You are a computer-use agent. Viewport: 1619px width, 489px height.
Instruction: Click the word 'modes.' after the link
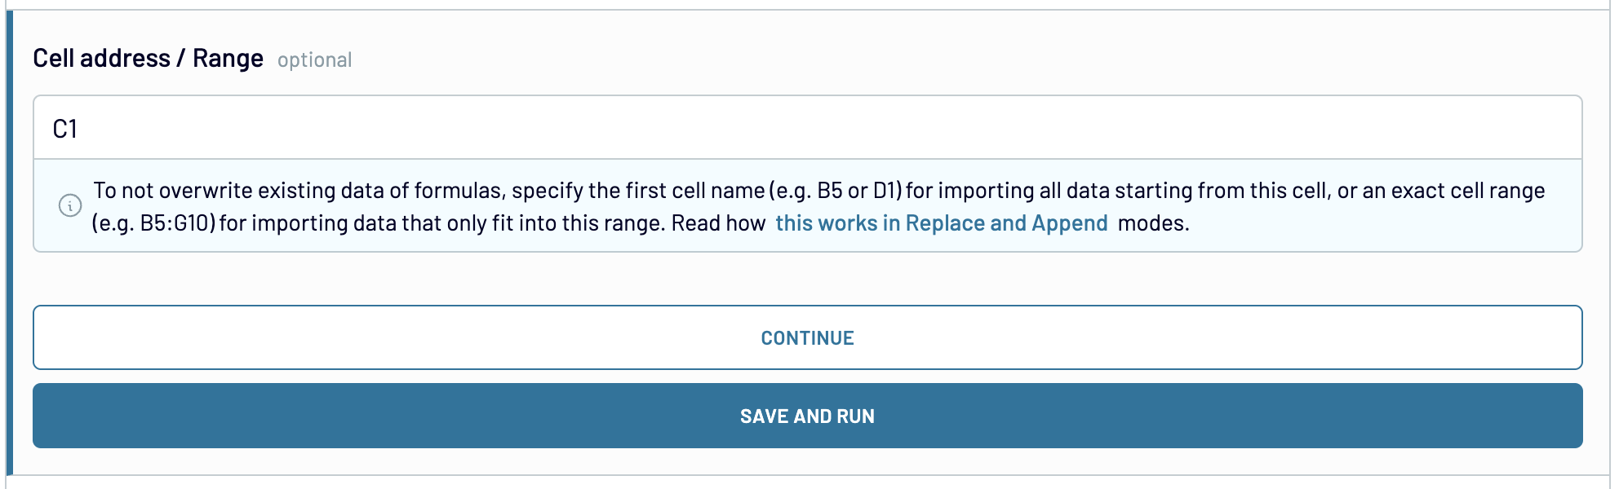point(1154,223)
